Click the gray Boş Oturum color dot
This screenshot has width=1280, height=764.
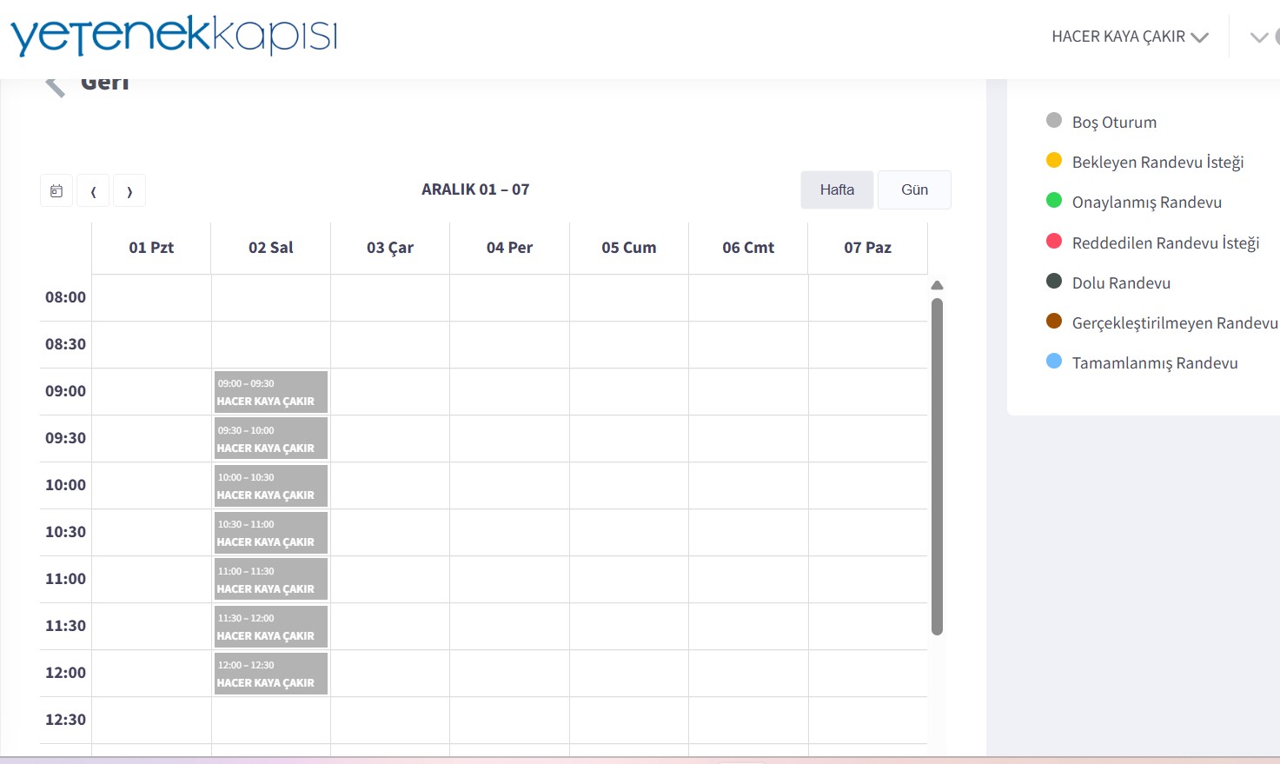click(1054, 121)
